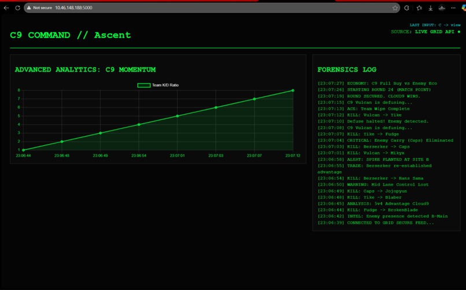Click the ADVANCED ANALYTICS: C9 MOMENTUM heading
The height and width of the screenshot is (290, 466).
tap(86, 70)
